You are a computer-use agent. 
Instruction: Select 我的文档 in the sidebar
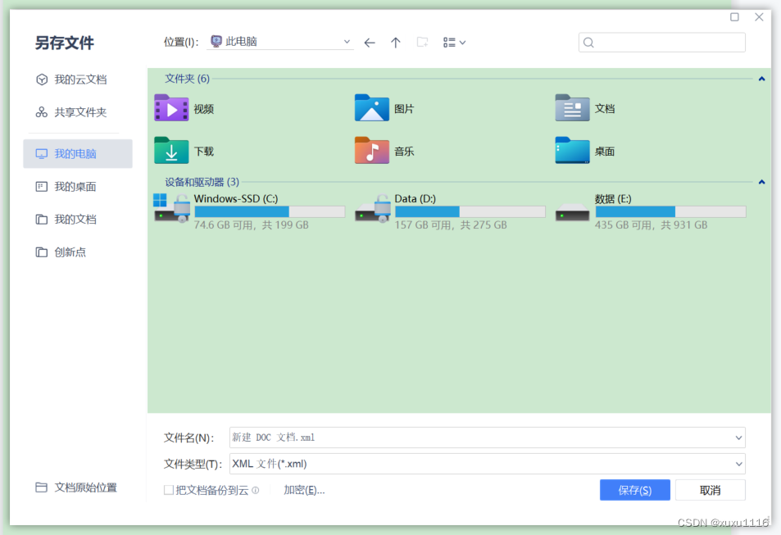pos(78,220)
